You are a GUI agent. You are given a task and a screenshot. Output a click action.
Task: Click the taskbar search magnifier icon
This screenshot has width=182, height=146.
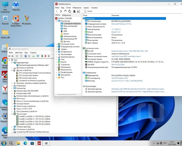[11, 143]
